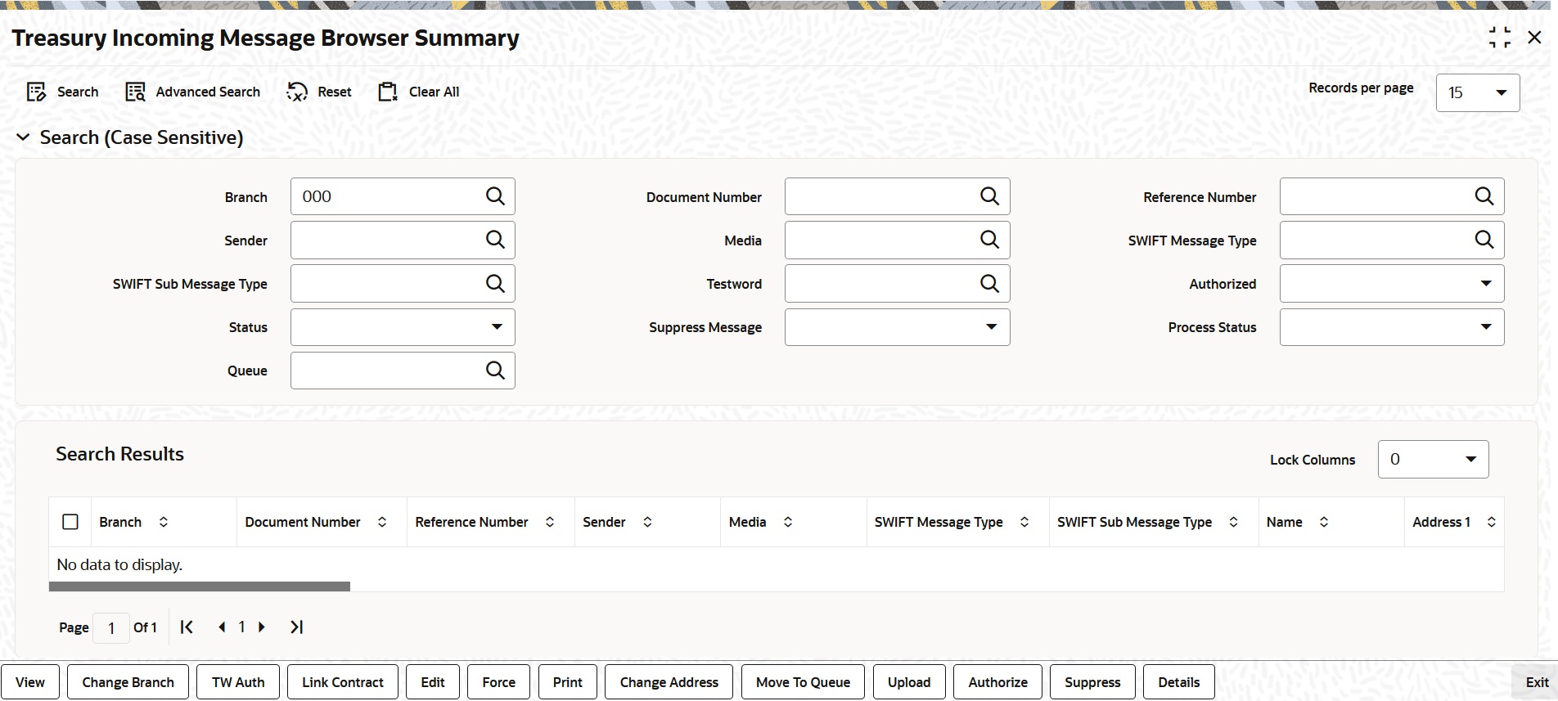This screenshot has height=701, width=1558.
Task: Open Advanced Search
Action: (x=192, y=92)
